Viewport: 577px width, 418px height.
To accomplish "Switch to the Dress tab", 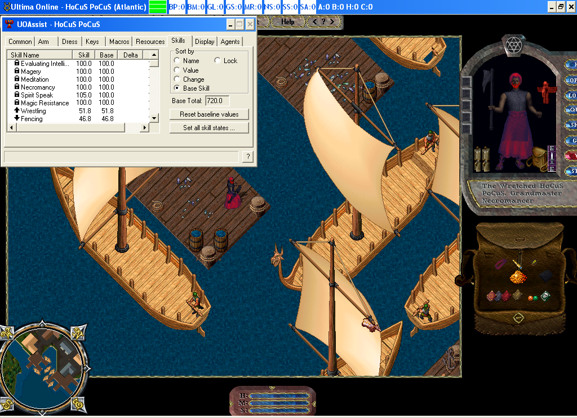I will pyautogui.click(x=69, y=42).
